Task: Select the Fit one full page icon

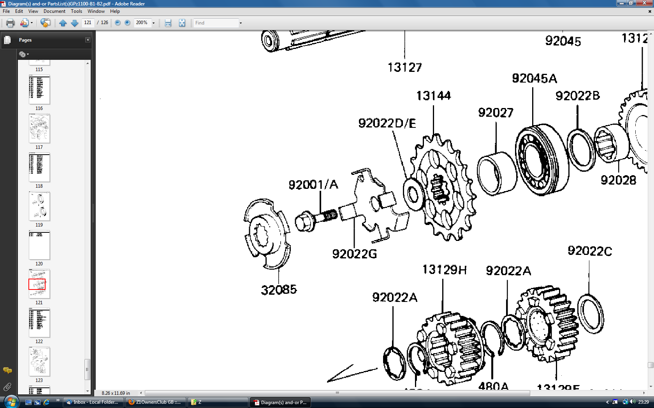Action: click(x=182, y=23)
